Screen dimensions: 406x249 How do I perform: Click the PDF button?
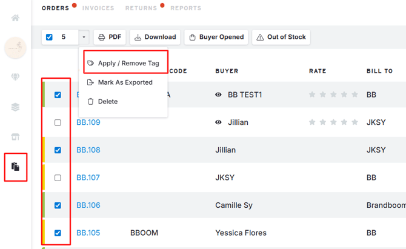click(110, 37)
